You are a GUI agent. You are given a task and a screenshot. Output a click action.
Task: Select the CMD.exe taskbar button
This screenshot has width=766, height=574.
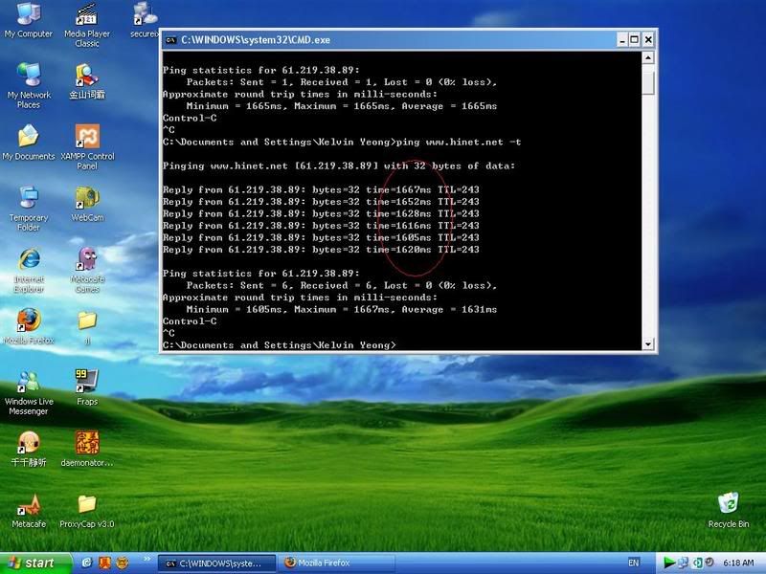[x=215, y=563]
